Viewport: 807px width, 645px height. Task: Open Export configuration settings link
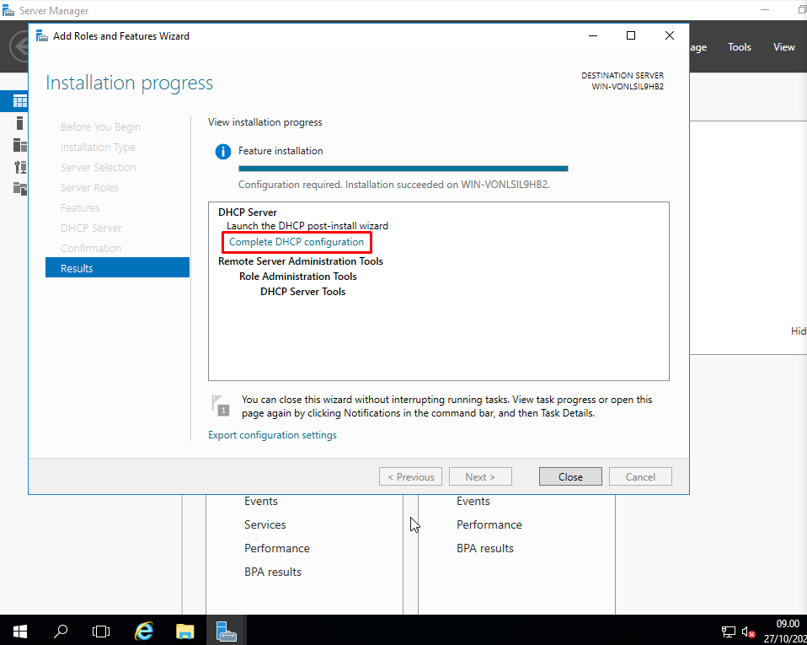click(272, 435)
